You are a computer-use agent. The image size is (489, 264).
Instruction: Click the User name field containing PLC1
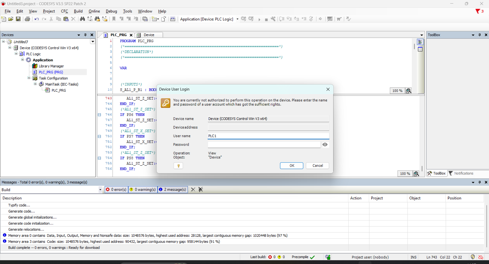click(x=268, y=136)
